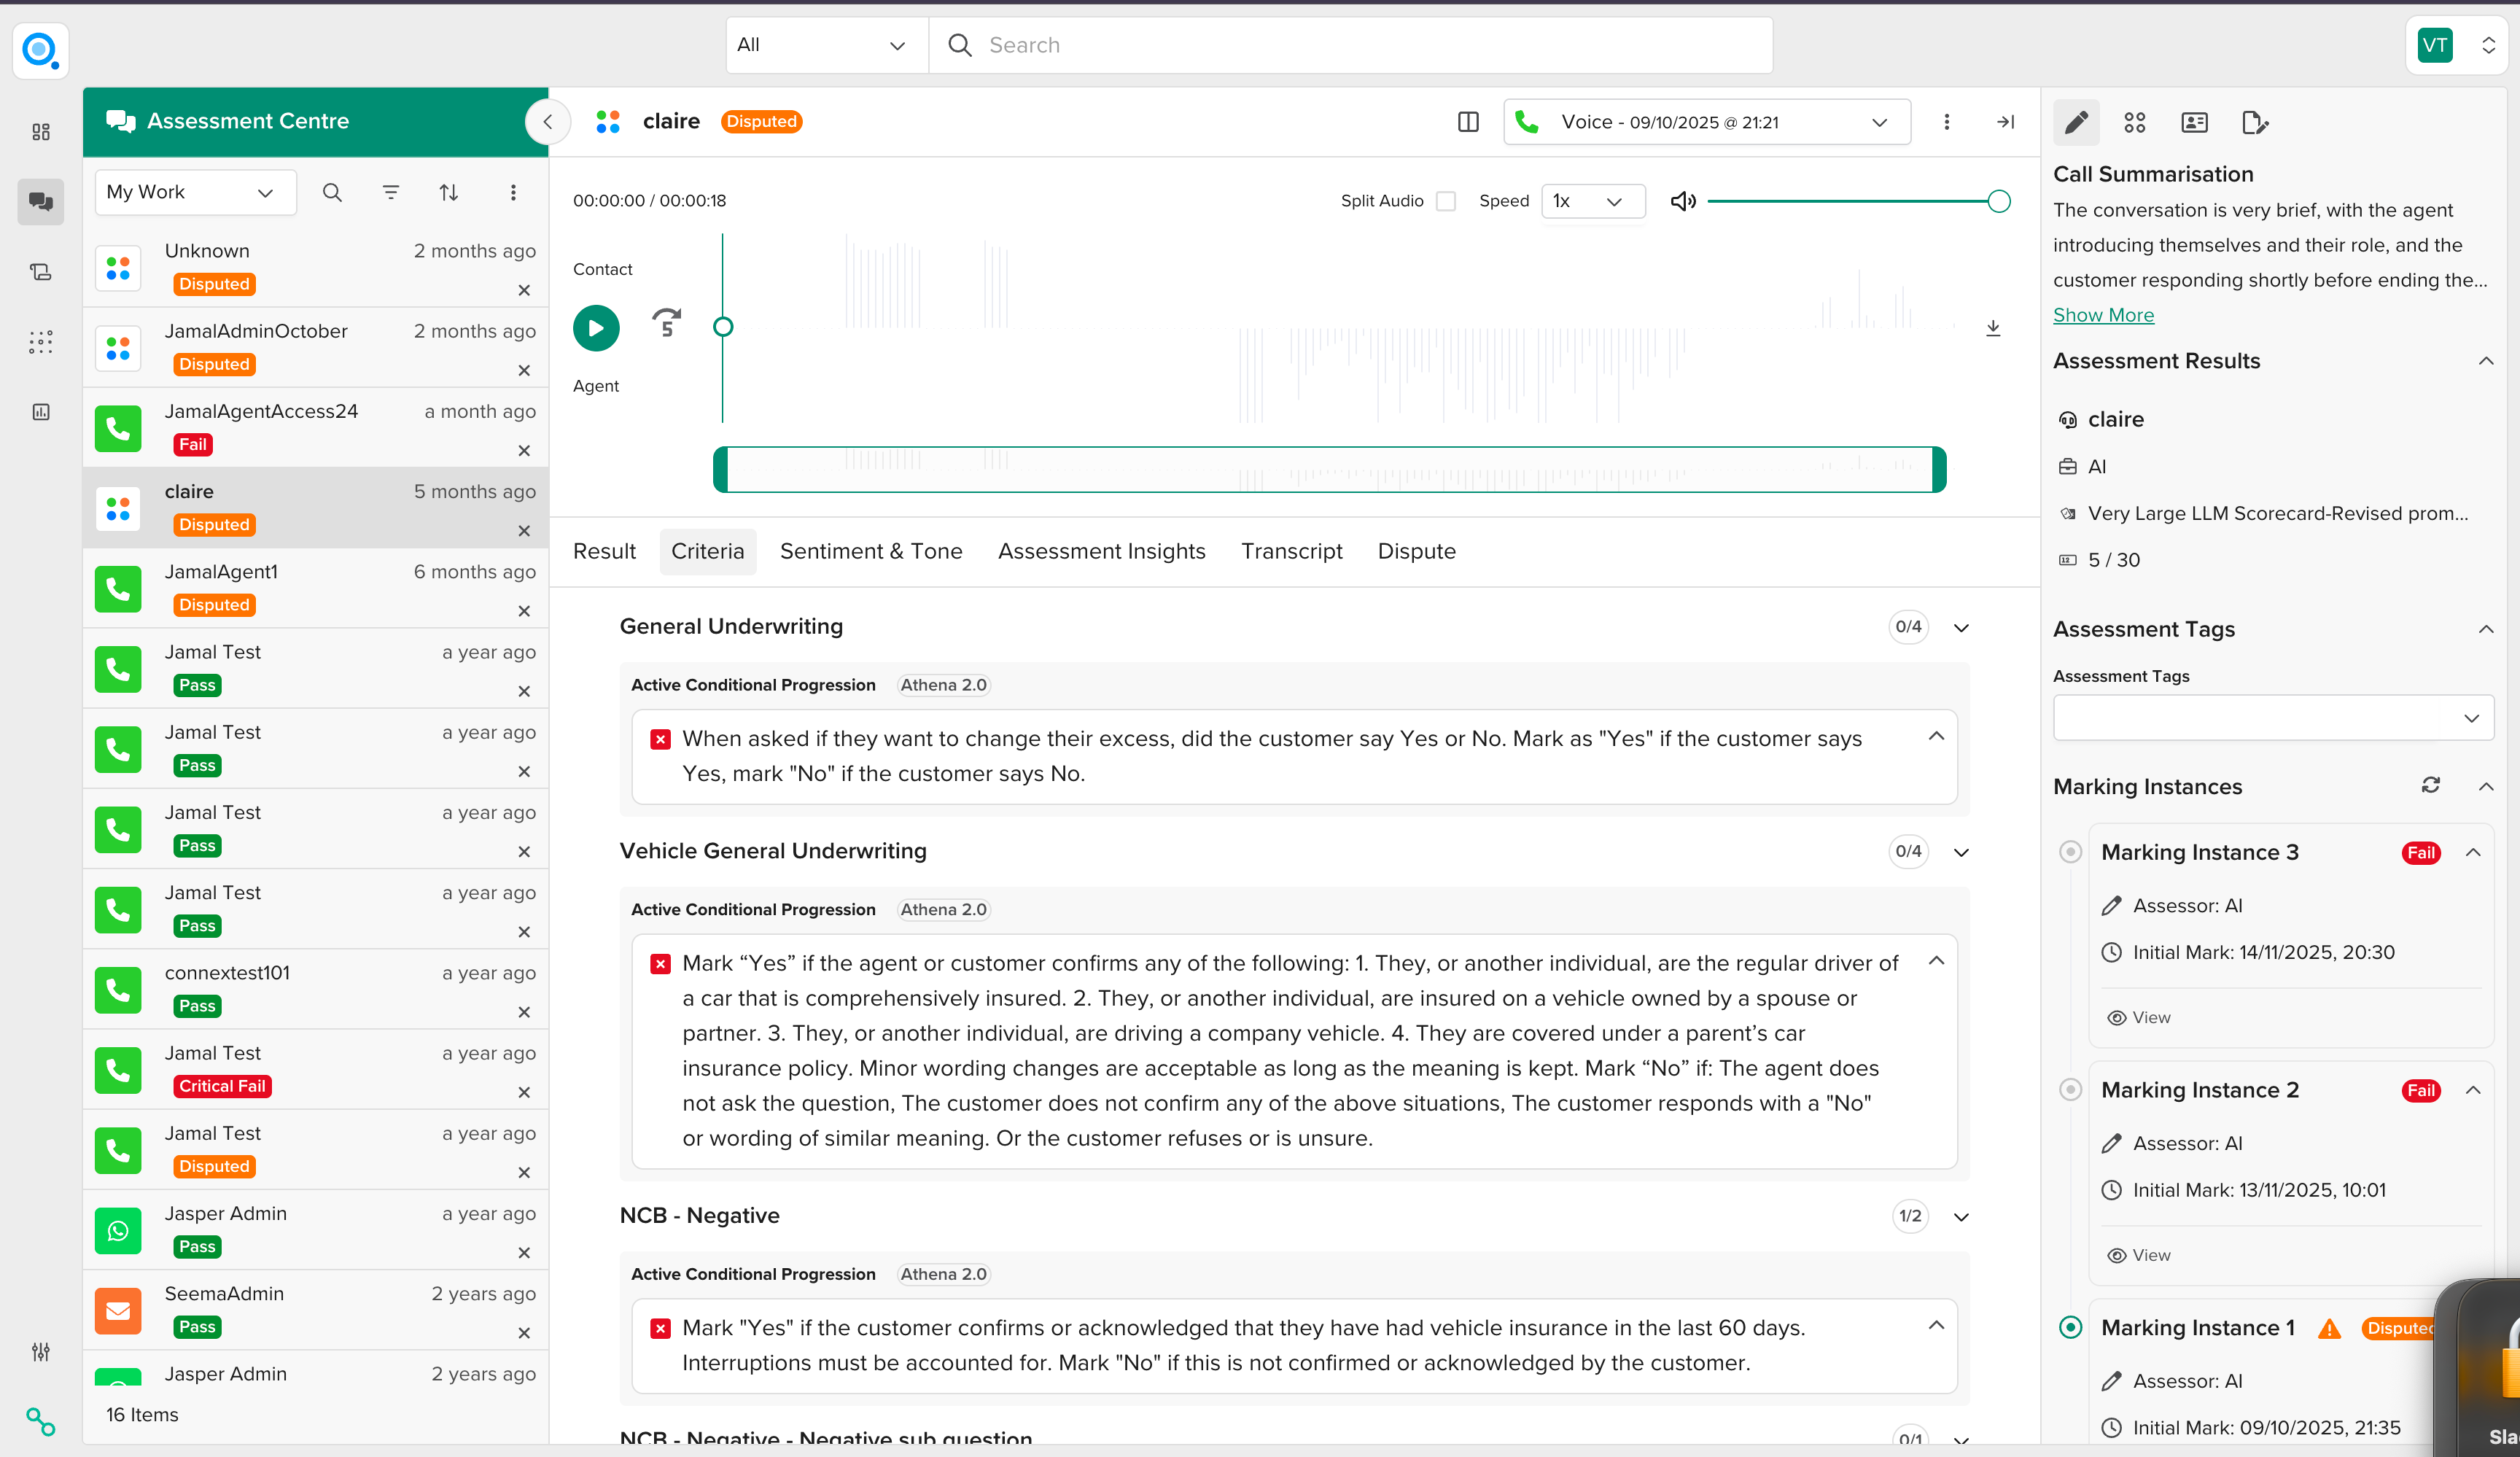This screenshot has width=2520, height=1457.
Task: Collapse the General Underwriting section
Action: [x=1961, y=627]
